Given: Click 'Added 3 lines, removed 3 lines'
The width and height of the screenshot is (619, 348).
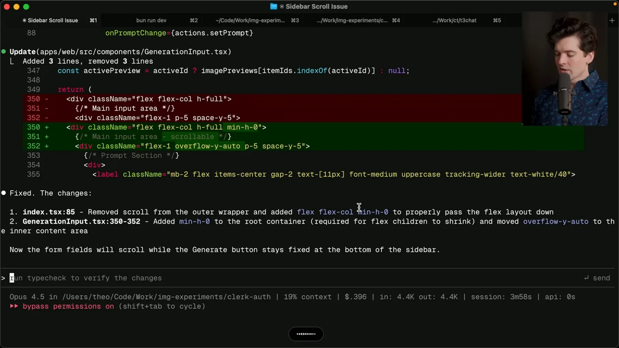Looking at the screenshot, I should pos(88,61).
